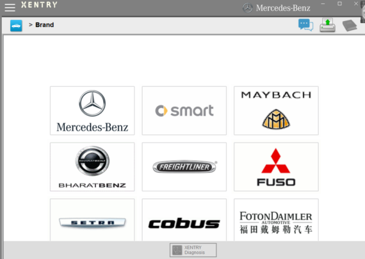Maximize the XENTRY window
The image size is (365, 259).
339,4
